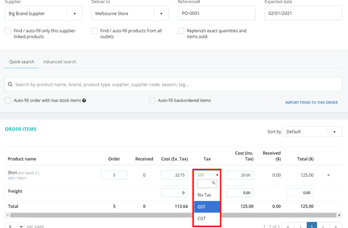Click the Expected date field 02/01/2021
This screenshot has height=228, width=348.
(x=303, y=13)
